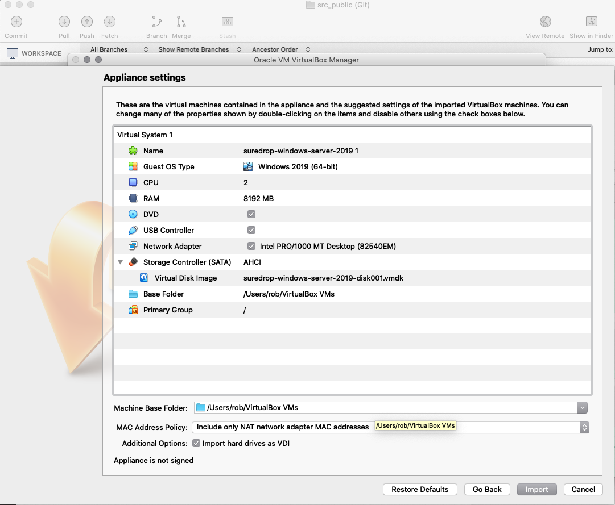Screen dimensions: 615x505
Task: Select the Windows 2019 (64-bit) value
Action: point(298,166)
